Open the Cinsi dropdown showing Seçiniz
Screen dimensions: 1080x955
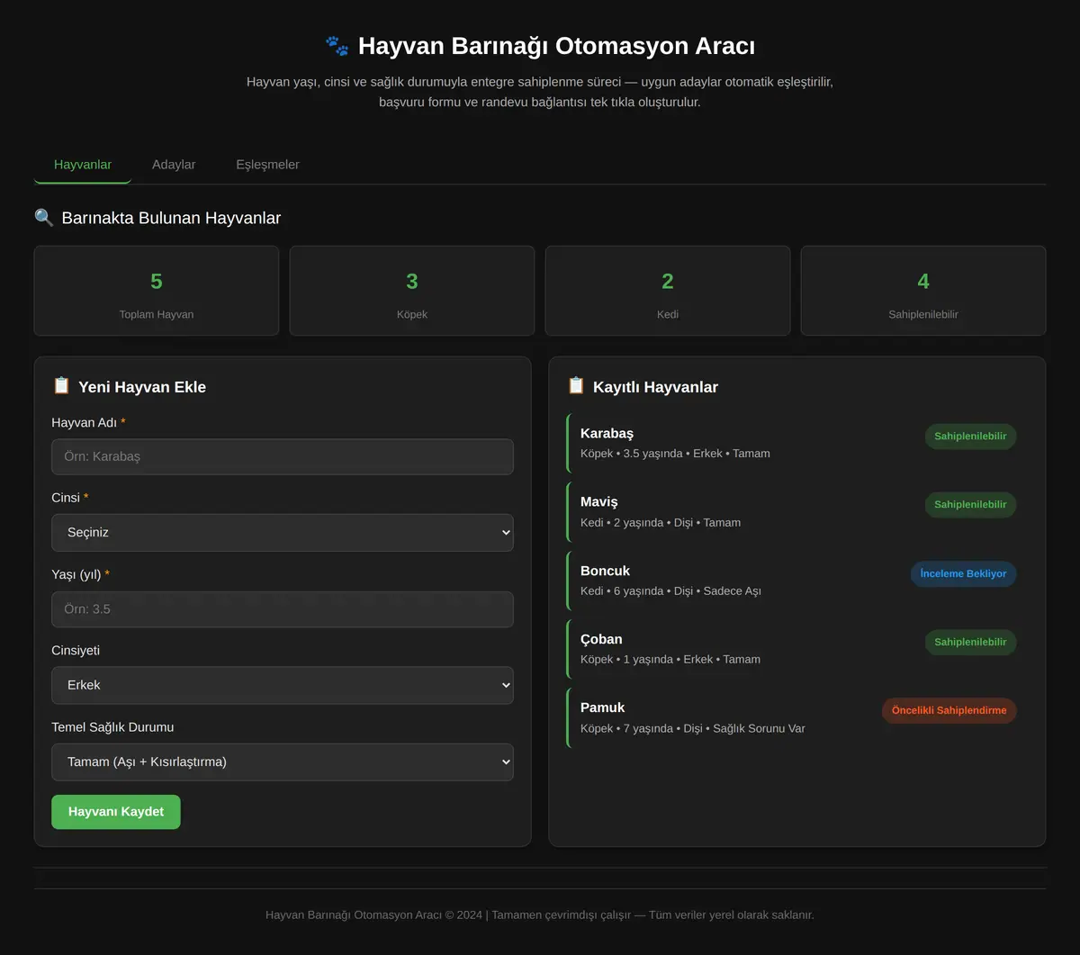[283, 533]
